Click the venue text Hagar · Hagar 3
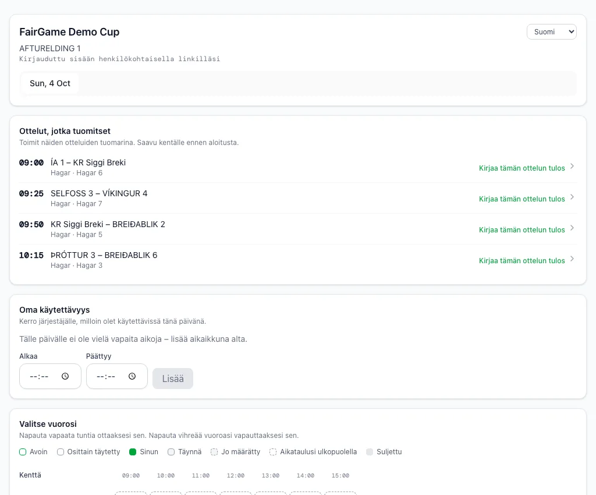This screenshot has width=596, height=495. 76,266
